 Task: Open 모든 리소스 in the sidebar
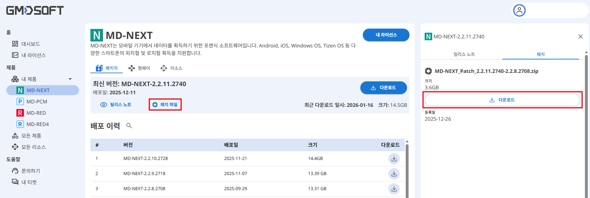29,147
